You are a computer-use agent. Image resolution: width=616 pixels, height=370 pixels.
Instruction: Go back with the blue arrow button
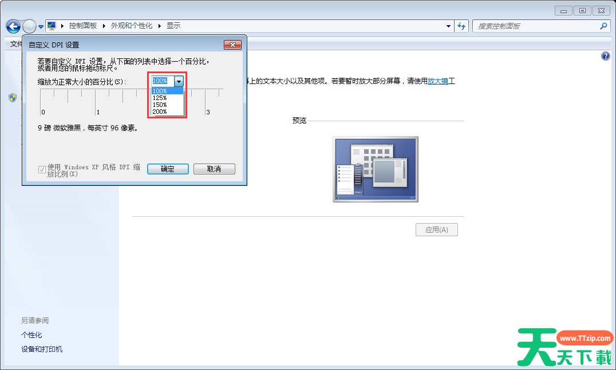point(13,26)
